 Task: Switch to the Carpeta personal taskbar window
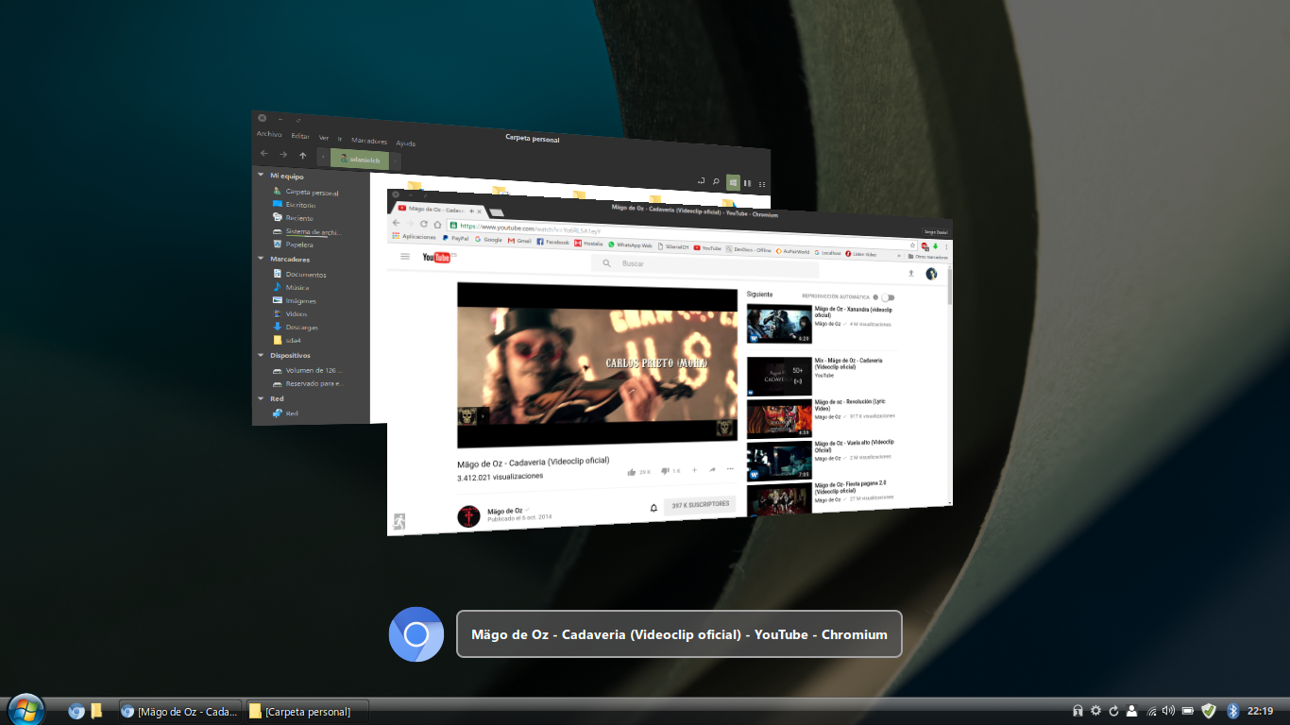click(307, 712)
